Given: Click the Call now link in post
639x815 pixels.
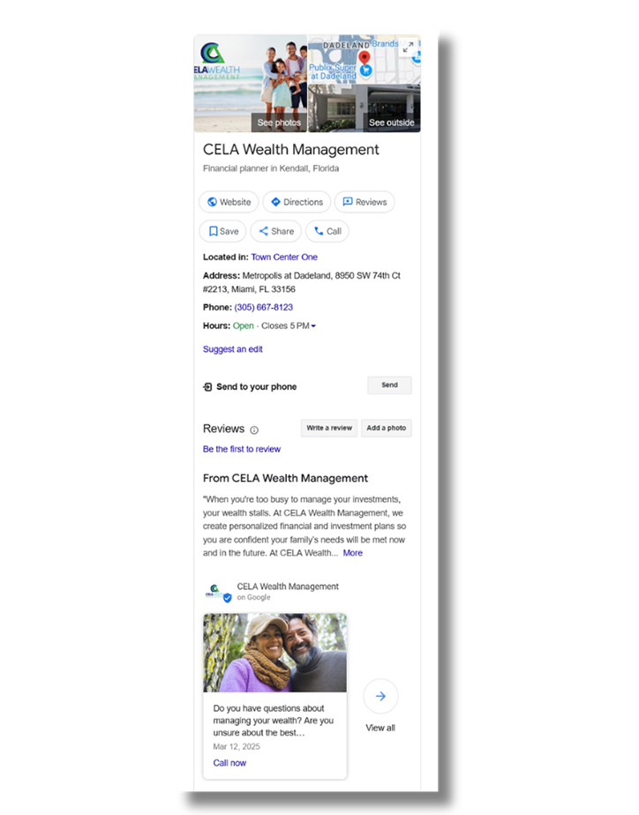Looking at the screenshot, I should [x=229, y=763].
